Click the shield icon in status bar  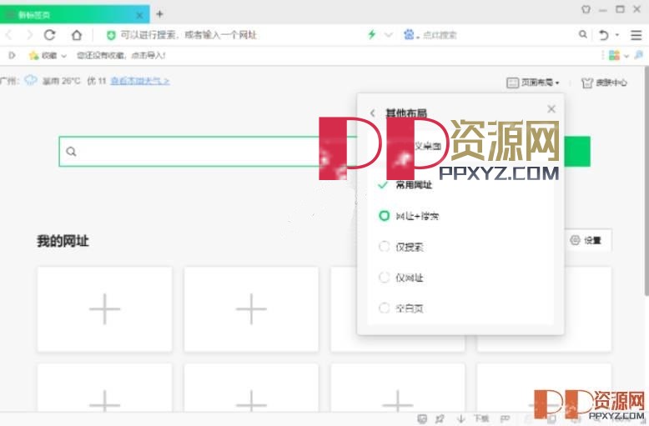click(422, 419)
